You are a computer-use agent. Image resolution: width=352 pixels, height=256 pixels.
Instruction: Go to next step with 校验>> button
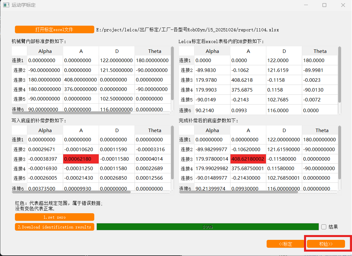pos(326,244)
